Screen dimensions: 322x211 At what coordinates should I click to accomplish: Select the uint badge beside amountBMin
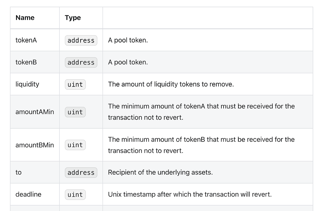pyautogui.click(x=75, y=145)
